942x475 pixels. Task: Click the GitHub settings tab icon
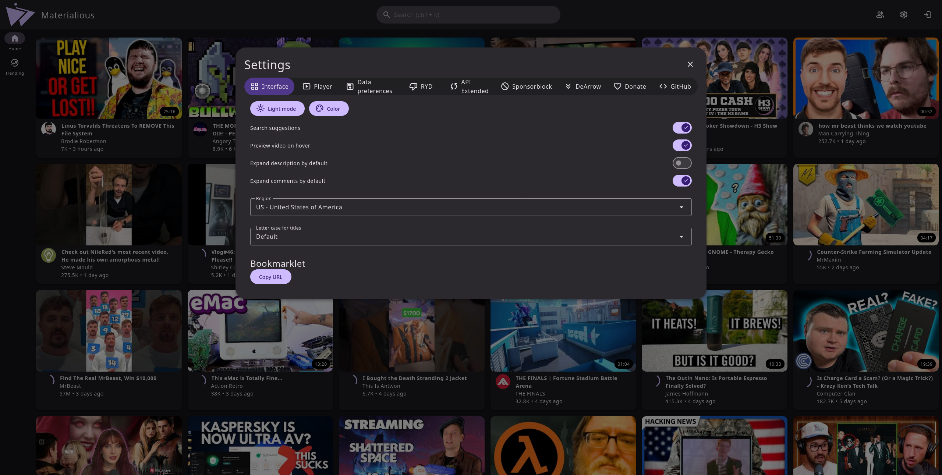click(x=663, y=86)
